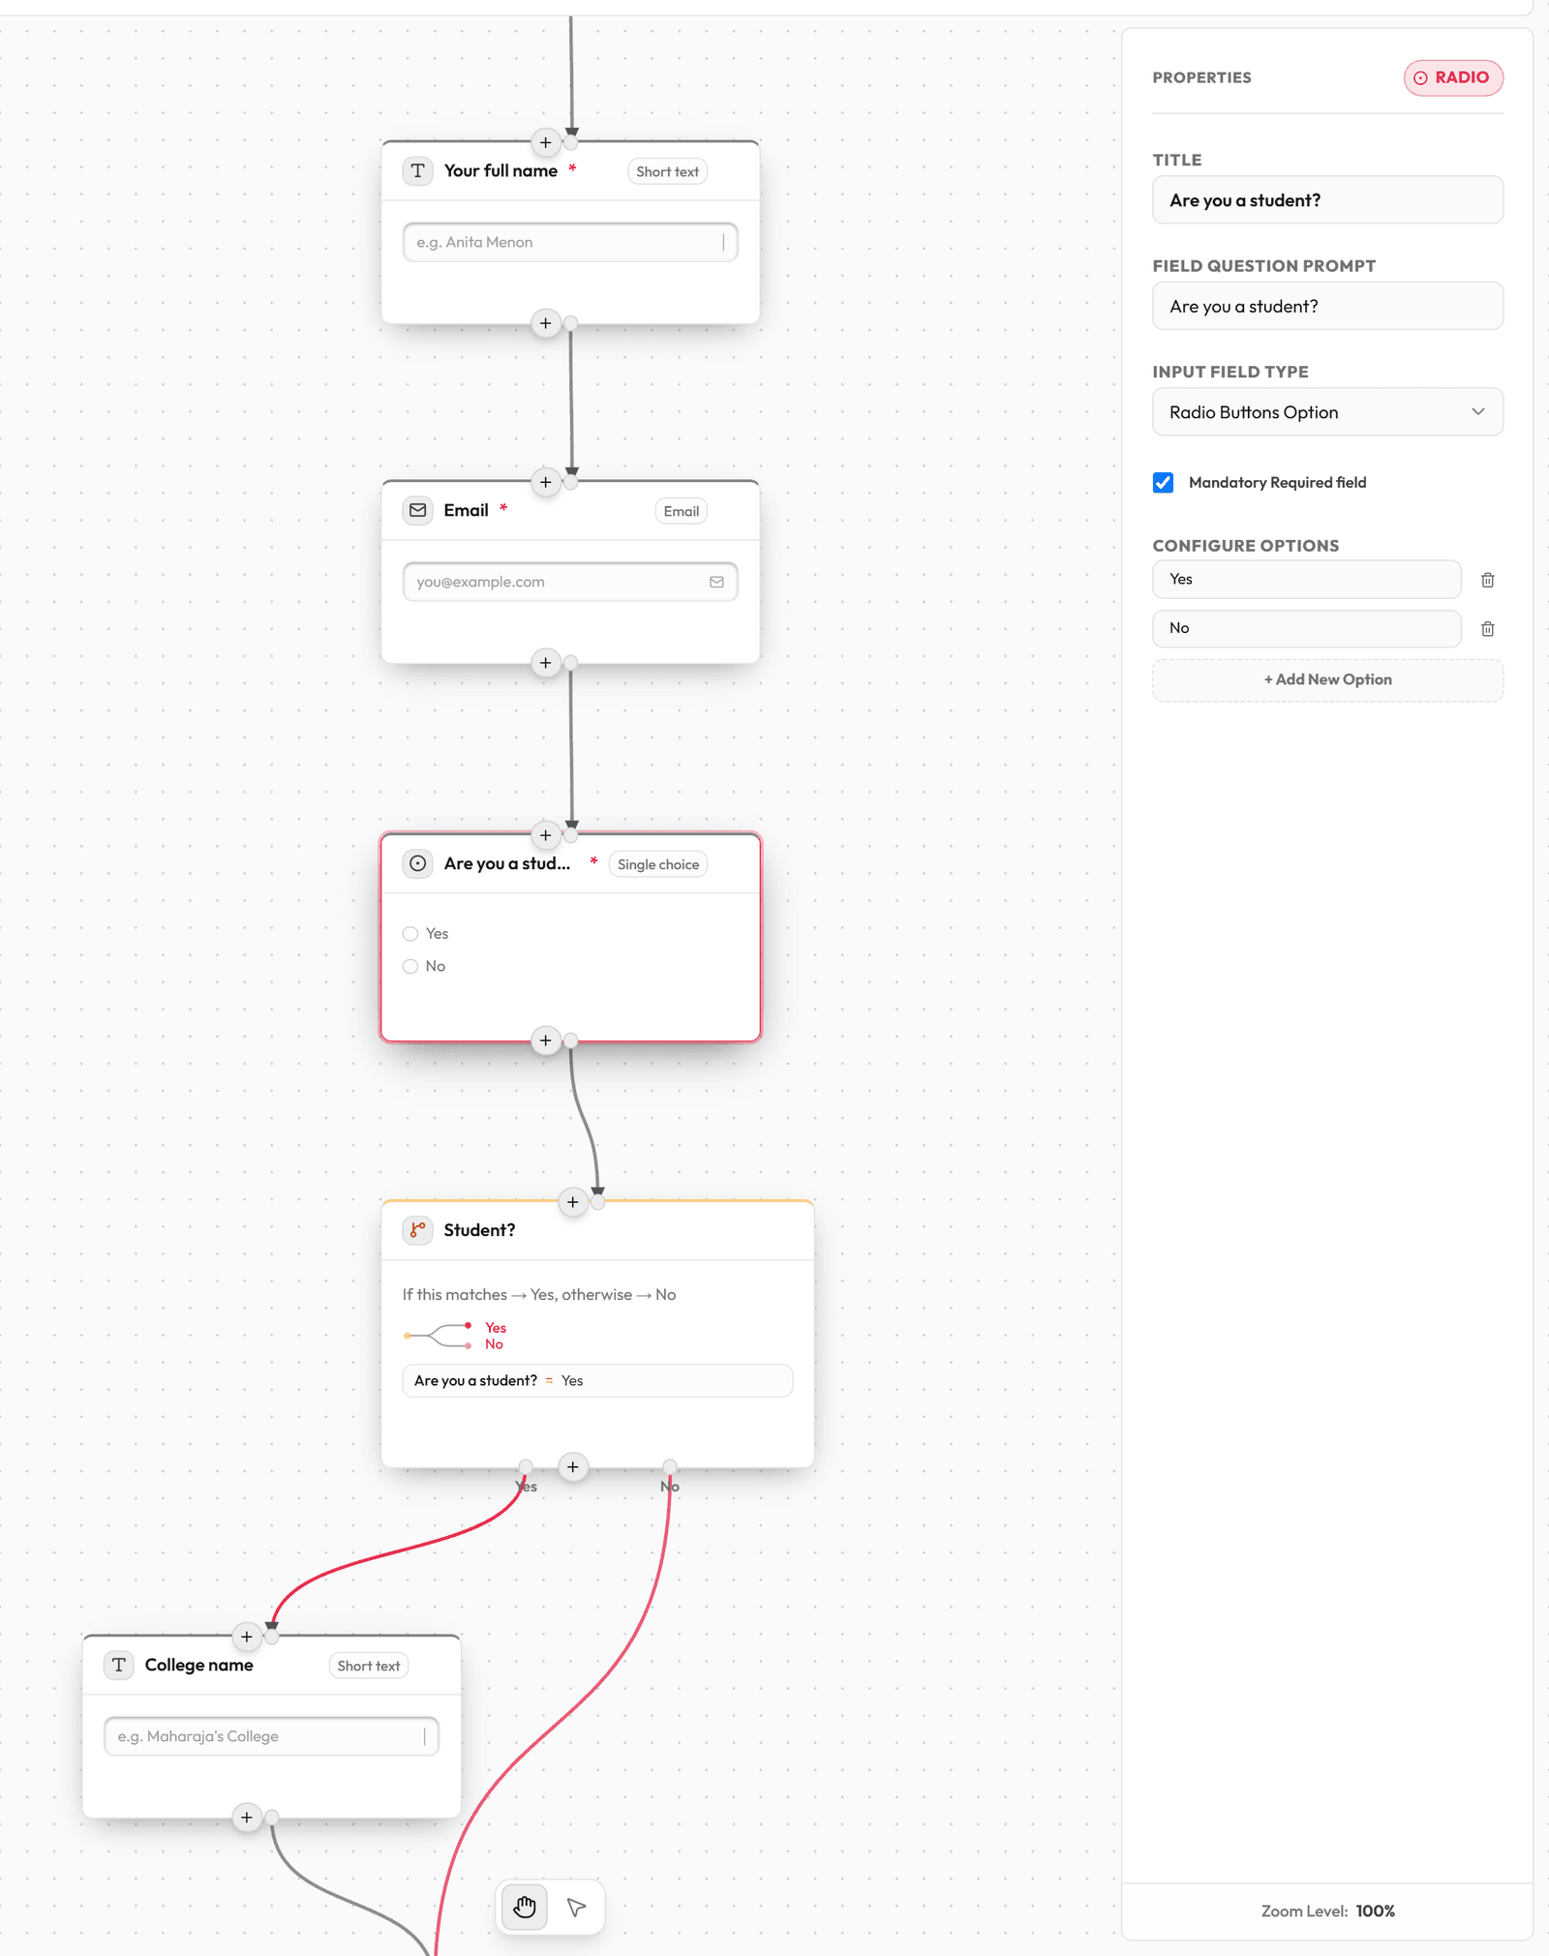
Task: Click the Zoom Level 100% value
Action: pos(1375,1911)
